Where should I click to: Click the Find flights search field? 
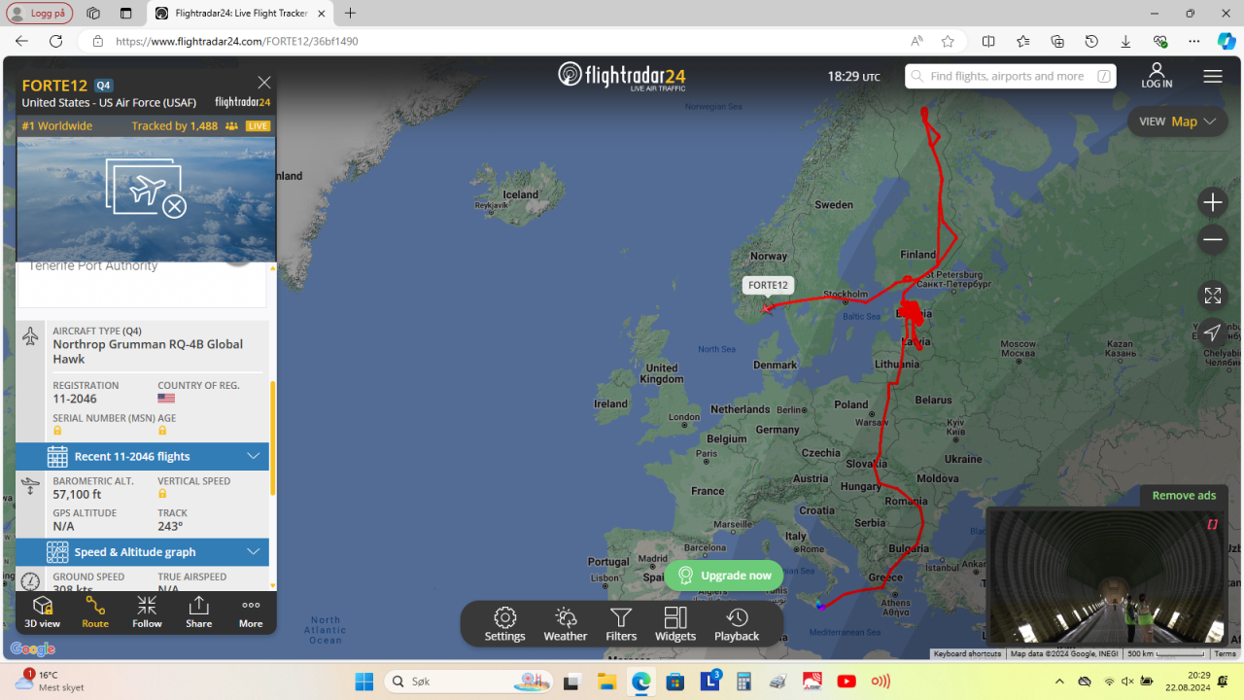pos(1011,76)
